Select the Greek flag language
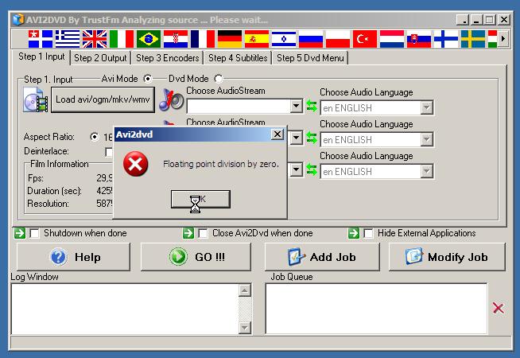Viewport: 520px width, 358px height. [x=68, y=39]
